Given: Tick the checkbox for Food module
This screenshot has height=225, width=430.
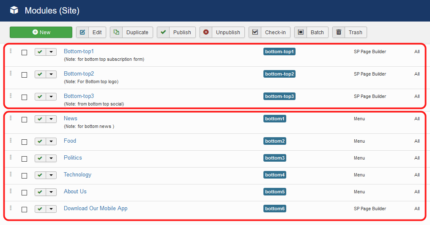Looking at the screenshot, I should click(25, 142).
